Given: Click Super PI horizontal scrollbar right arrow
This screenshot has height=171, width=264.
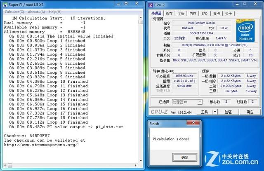Looking at the screenshot, I should point(136,166).
